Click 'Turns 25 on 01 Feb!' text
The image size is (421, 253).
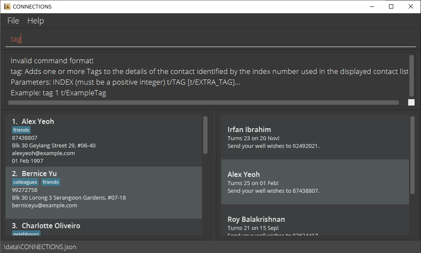(253, 183)
